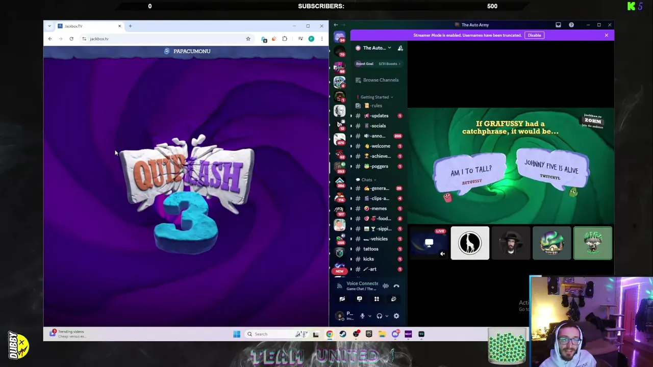
Task: Expand threads arrow beside memes channel
Action: (x=350, y=208)
